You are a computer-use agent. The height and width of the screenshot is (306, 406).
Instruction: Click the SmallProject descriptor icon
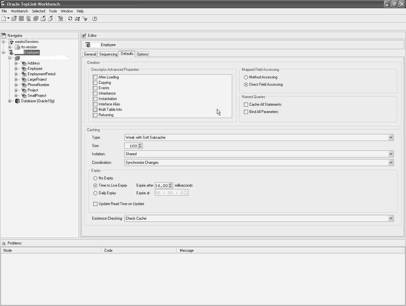click(24, 96)
